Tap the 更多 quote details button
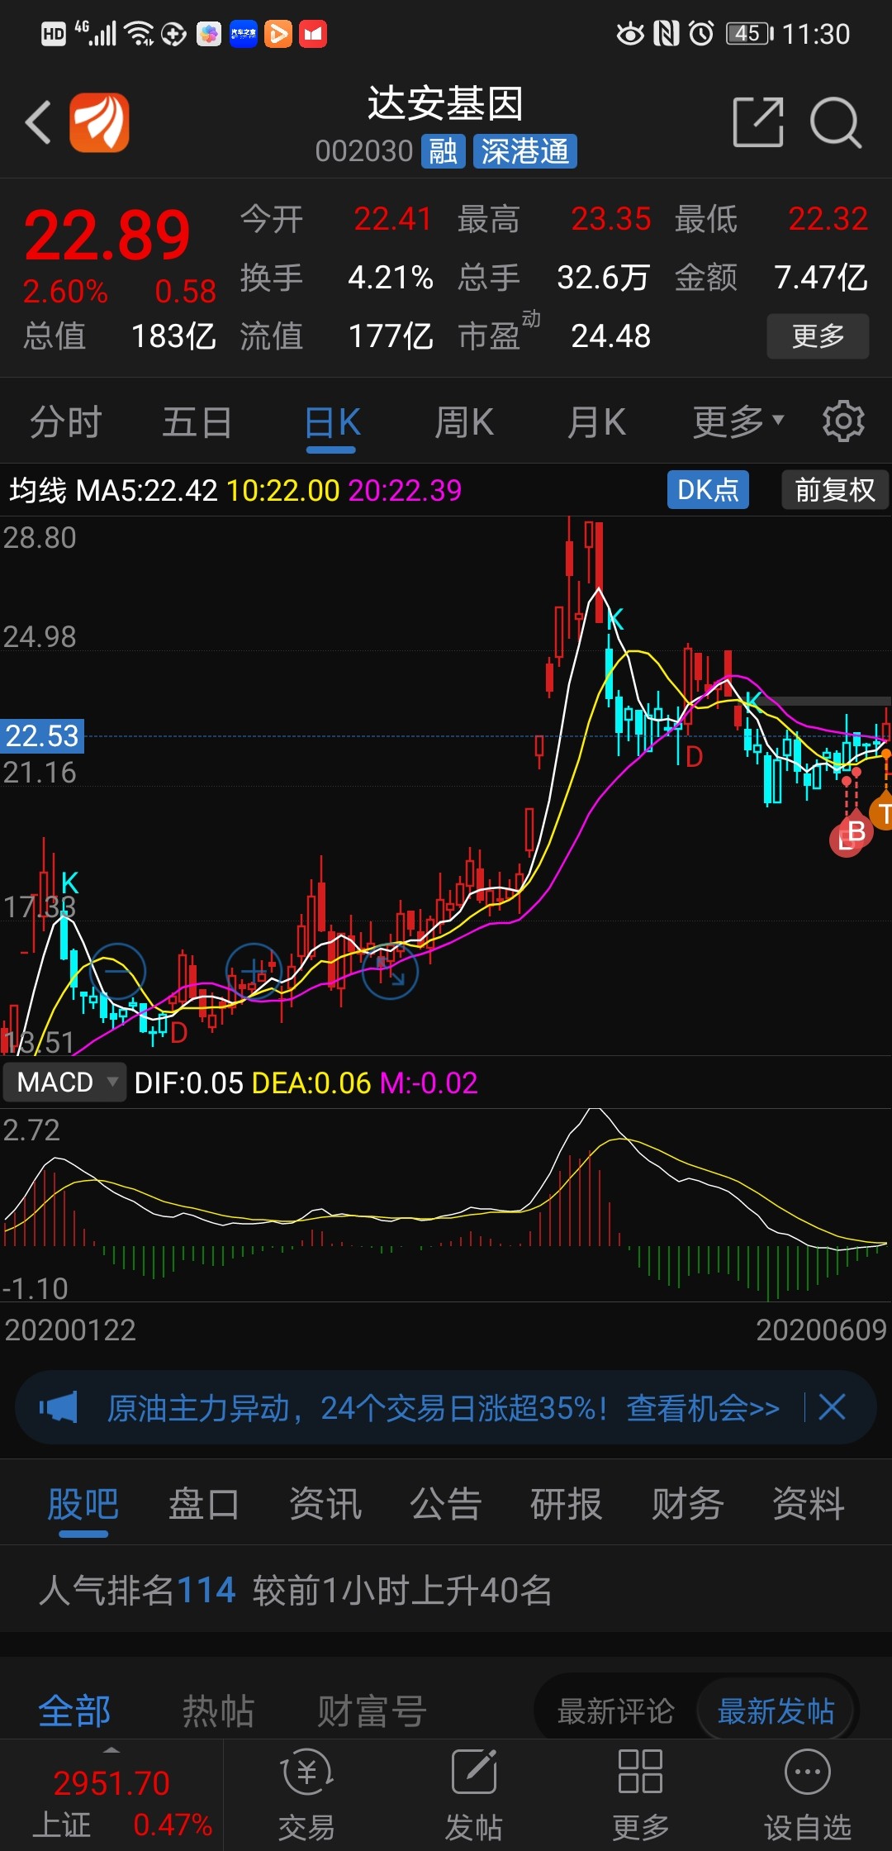The image size is (892, 1851). pos(818,335)
